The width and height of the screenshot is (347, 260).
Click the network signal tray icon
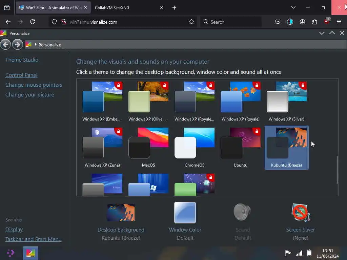pyautogui.click(x=299, y=253)
